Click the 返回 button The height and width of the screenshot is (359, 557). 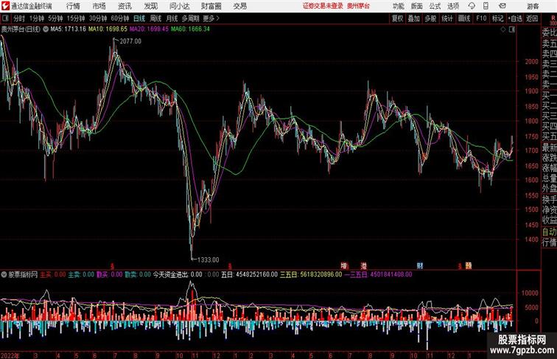coord(532,18)
